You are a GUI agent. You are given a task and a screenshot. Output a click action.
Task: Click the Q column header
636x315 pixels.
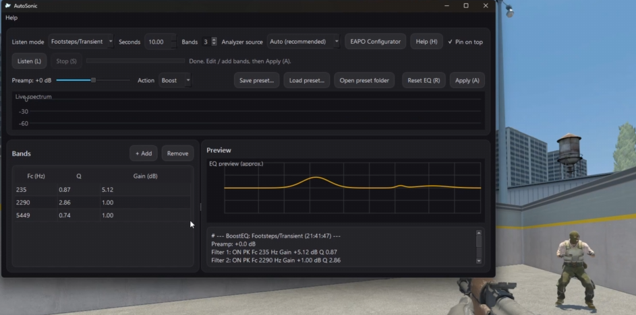point(79,176)
